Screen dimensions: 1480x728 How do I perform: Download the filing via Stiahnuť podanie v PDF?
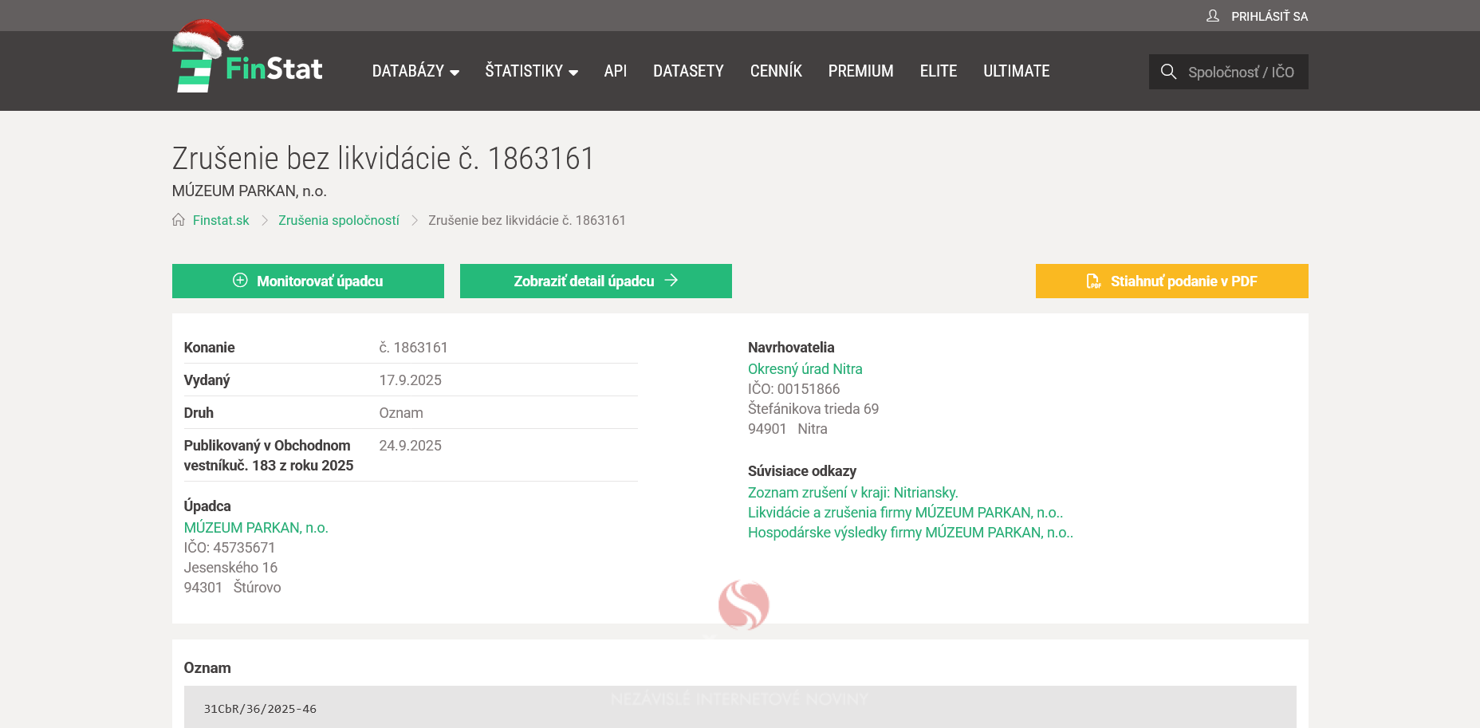point(1183,281)
